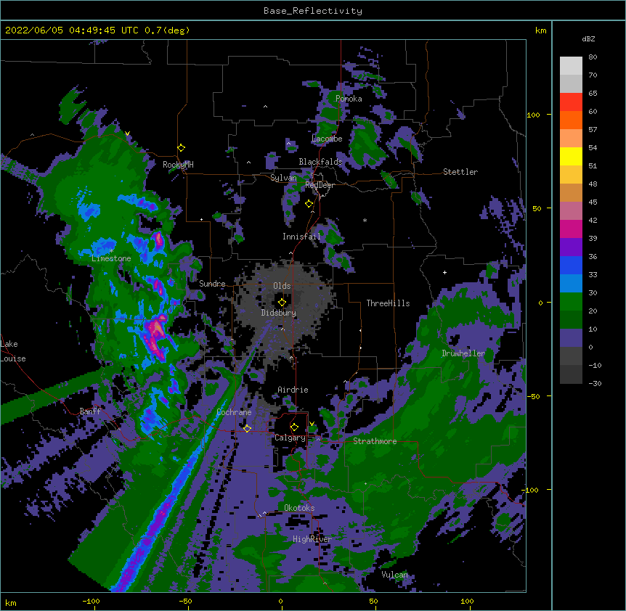
Task: Click the Olds label
Action: click(282, 286)
